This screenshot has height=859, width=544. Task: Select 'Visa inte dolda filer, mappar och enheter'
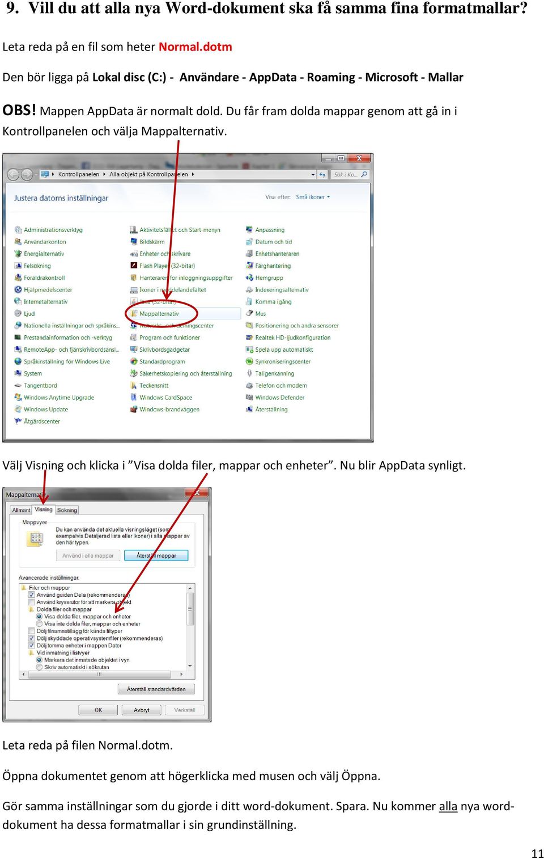(39, 624)
